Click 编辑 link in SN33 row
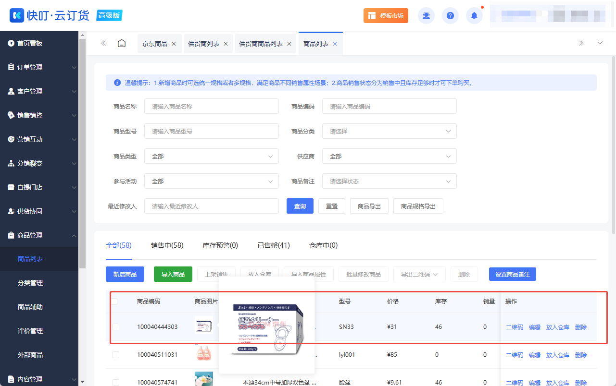Viewport: 616px width, 386px height. tap(535, 327)
